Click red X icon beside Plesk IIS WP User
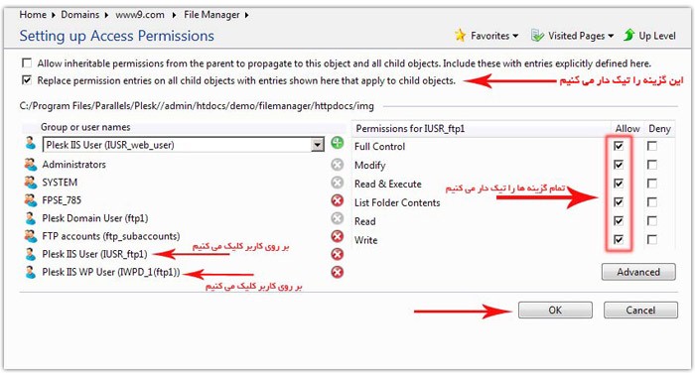The height and width of the screenshot is (377, 695). 338,272
